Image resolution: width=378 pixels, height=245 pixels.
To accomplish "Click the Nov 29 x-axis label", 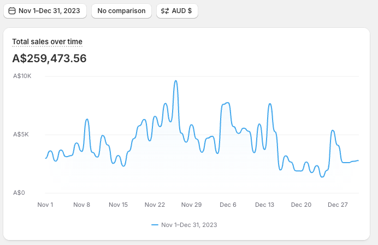I will 191,205.
